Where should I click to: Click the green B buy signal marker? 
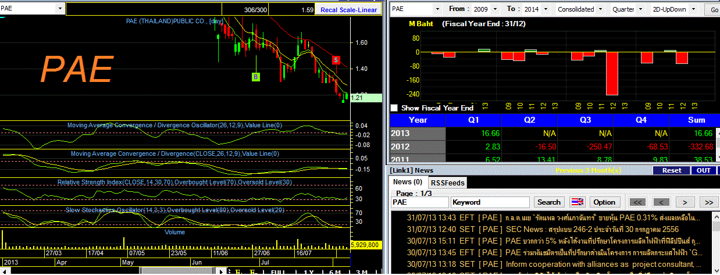coord(256,76)
